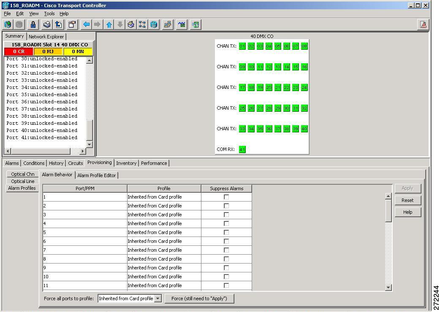This screenshot has height=312, width=440.
Task: Open Force all ports to profile dropdown
Action: coord(158,299)
